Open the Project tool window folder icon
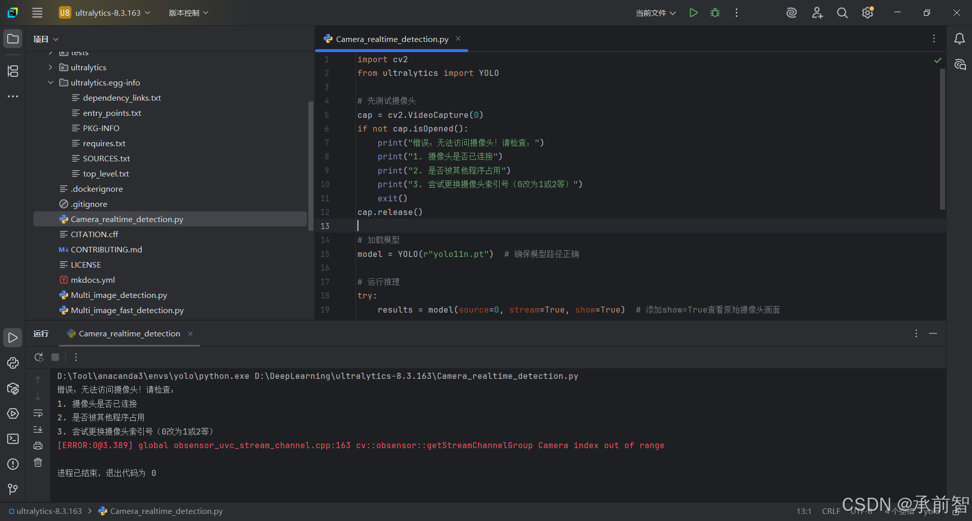 13,39
